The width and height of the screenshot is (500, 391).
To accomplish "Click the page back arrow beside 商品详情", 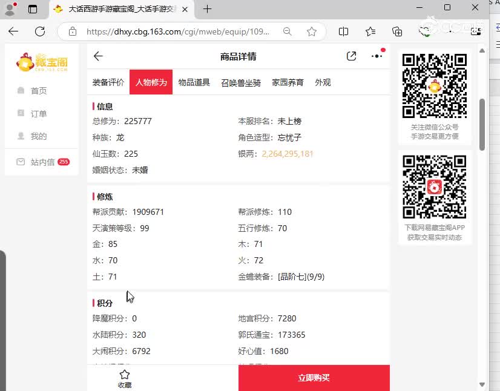I will pyautogui.click(x=98, y=56).
